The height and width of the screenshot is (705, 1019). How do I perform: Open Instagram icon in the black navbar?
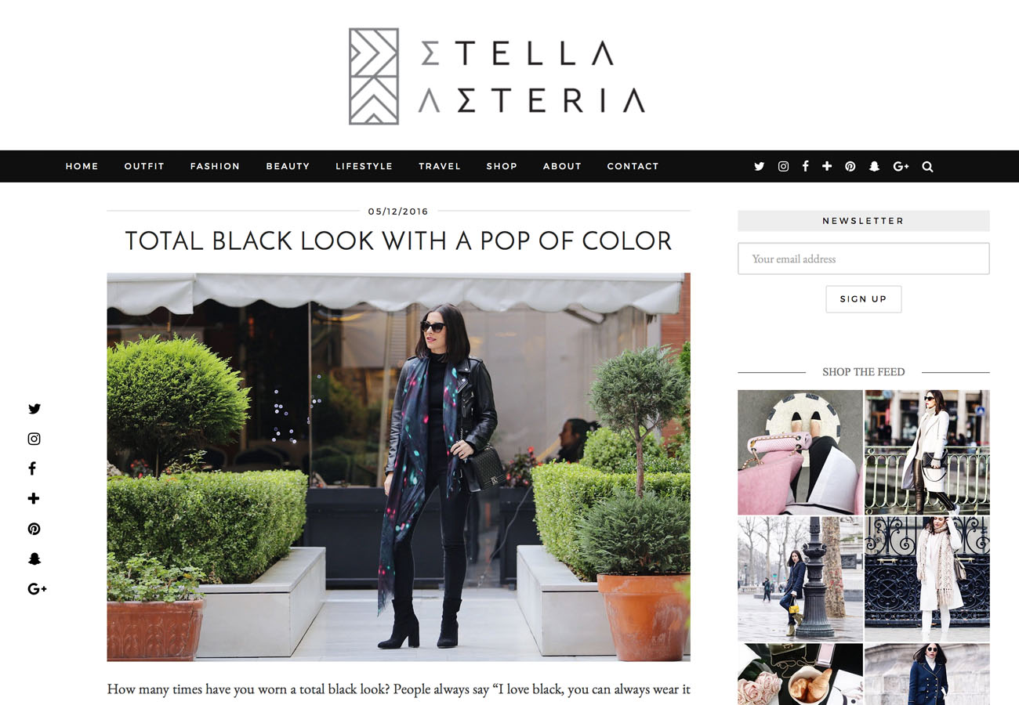[783, 166]
